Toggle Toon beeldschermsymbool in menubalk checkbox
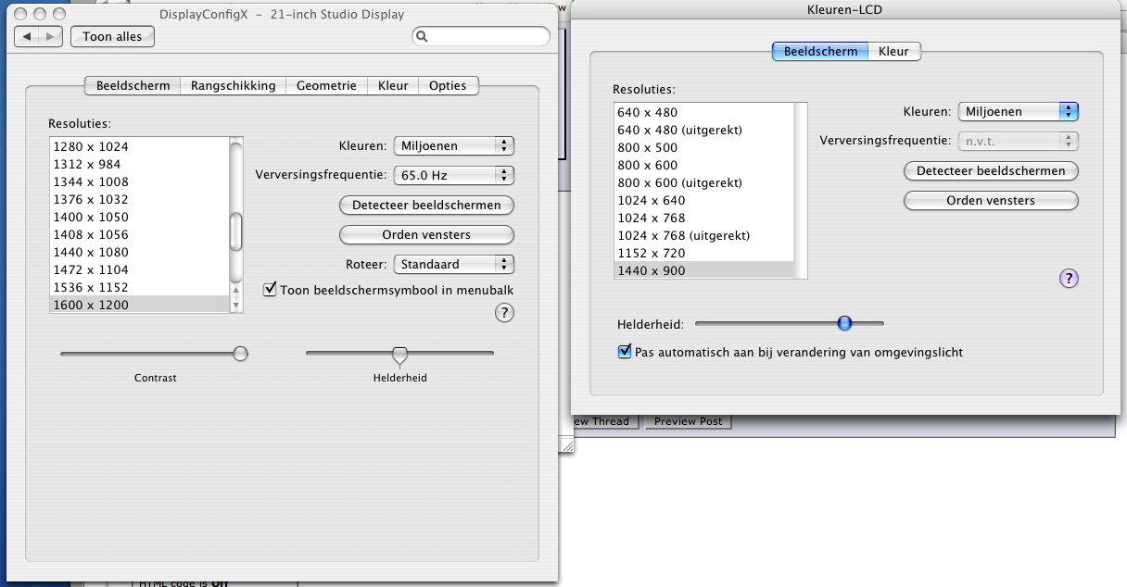The width and height of the screenshot is (1127, 587). click(271, 290)
